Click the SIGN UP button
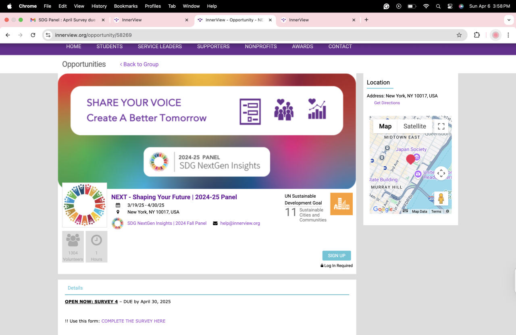516x335 pixels. (337, 256)
